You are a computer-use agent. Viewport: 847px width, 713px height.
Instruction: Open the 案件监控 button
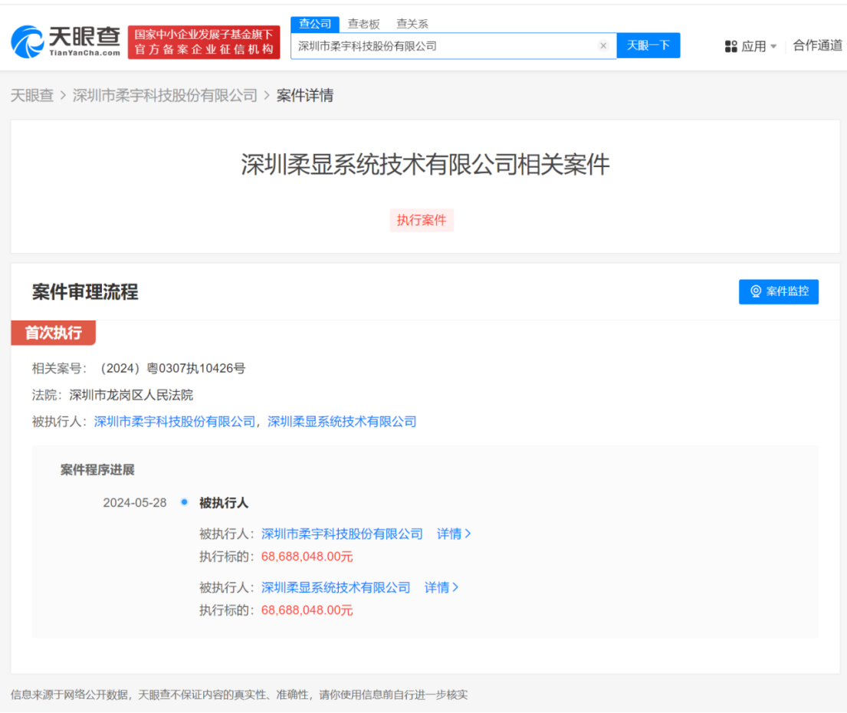[x=778, y=291]
